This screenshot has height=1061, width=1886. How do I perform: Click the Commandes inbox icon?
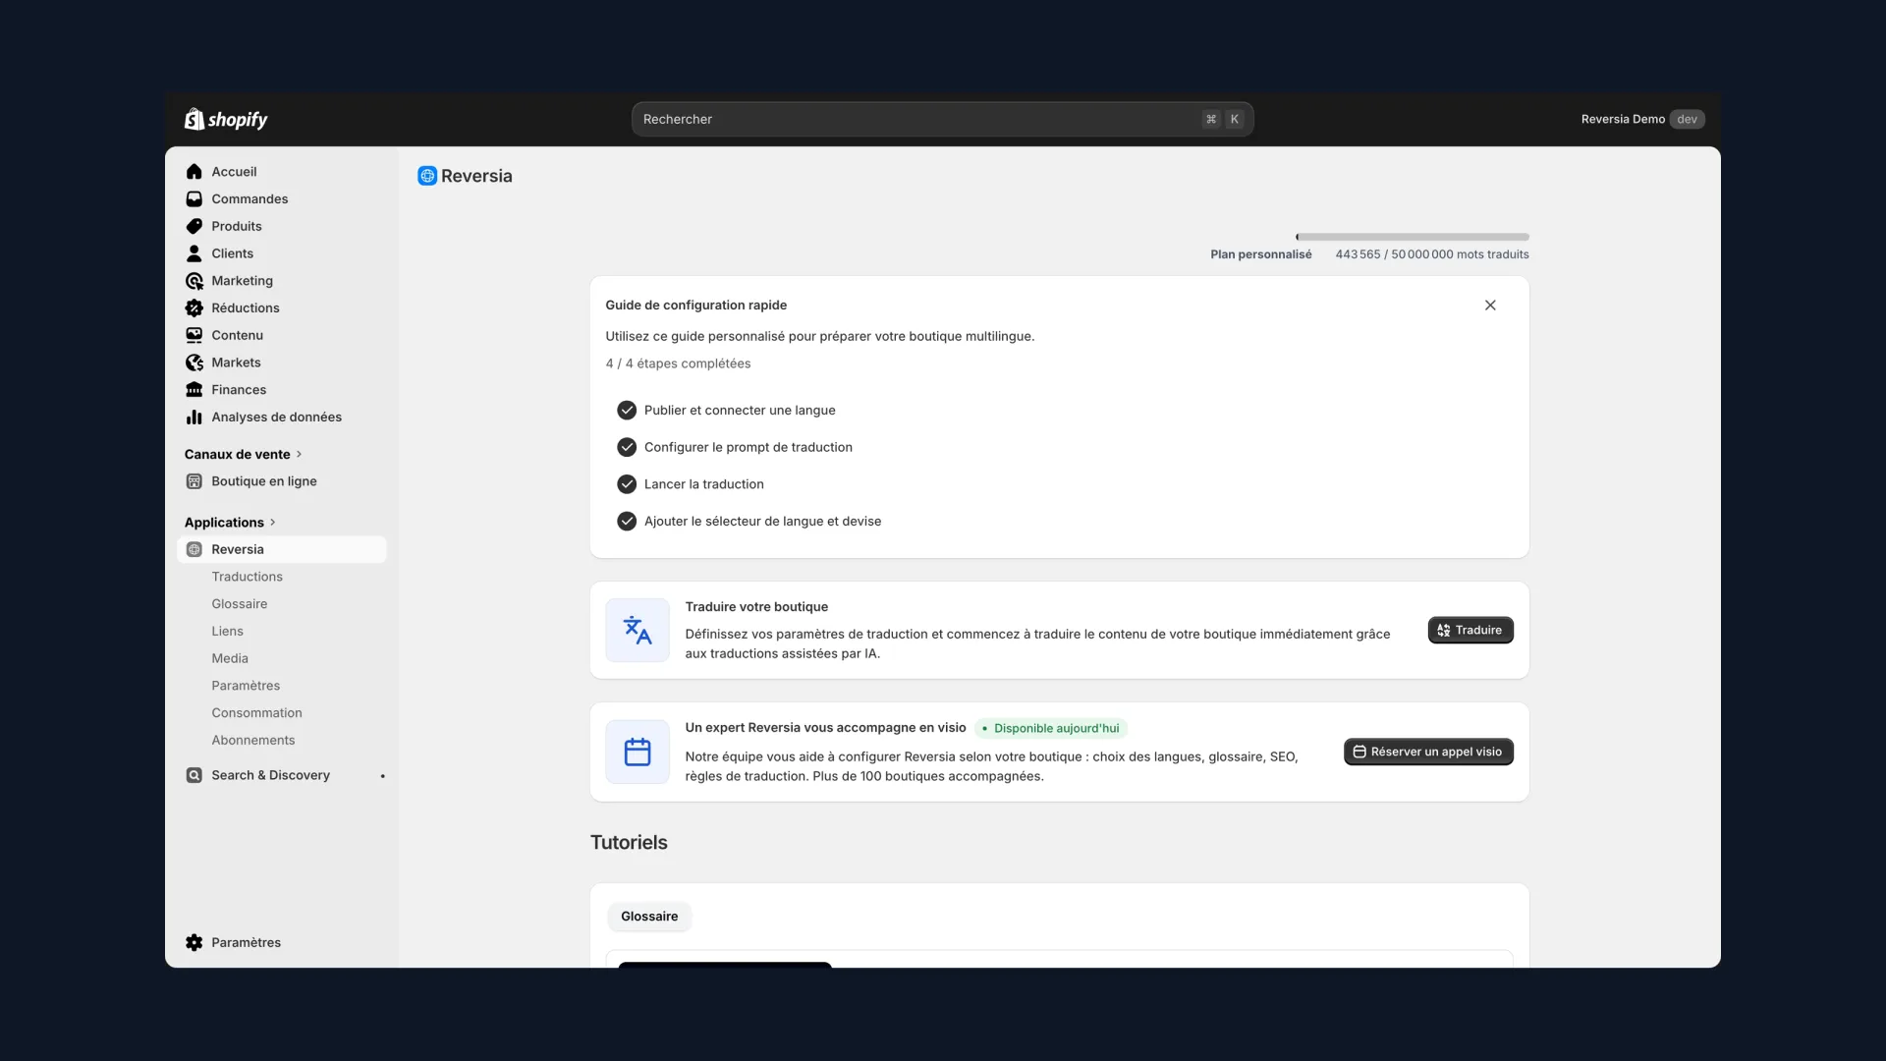[194, 199]
